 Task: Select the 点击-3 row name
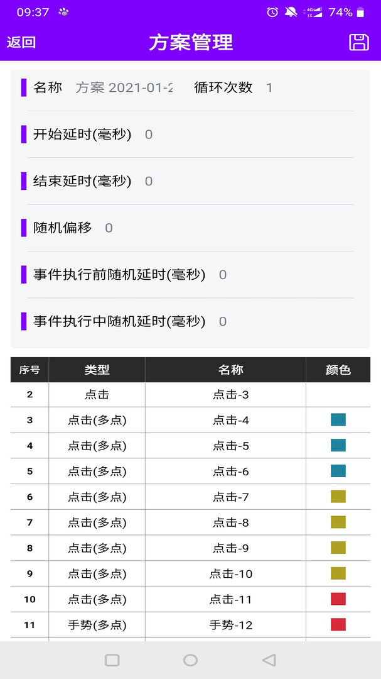(231, 395)
